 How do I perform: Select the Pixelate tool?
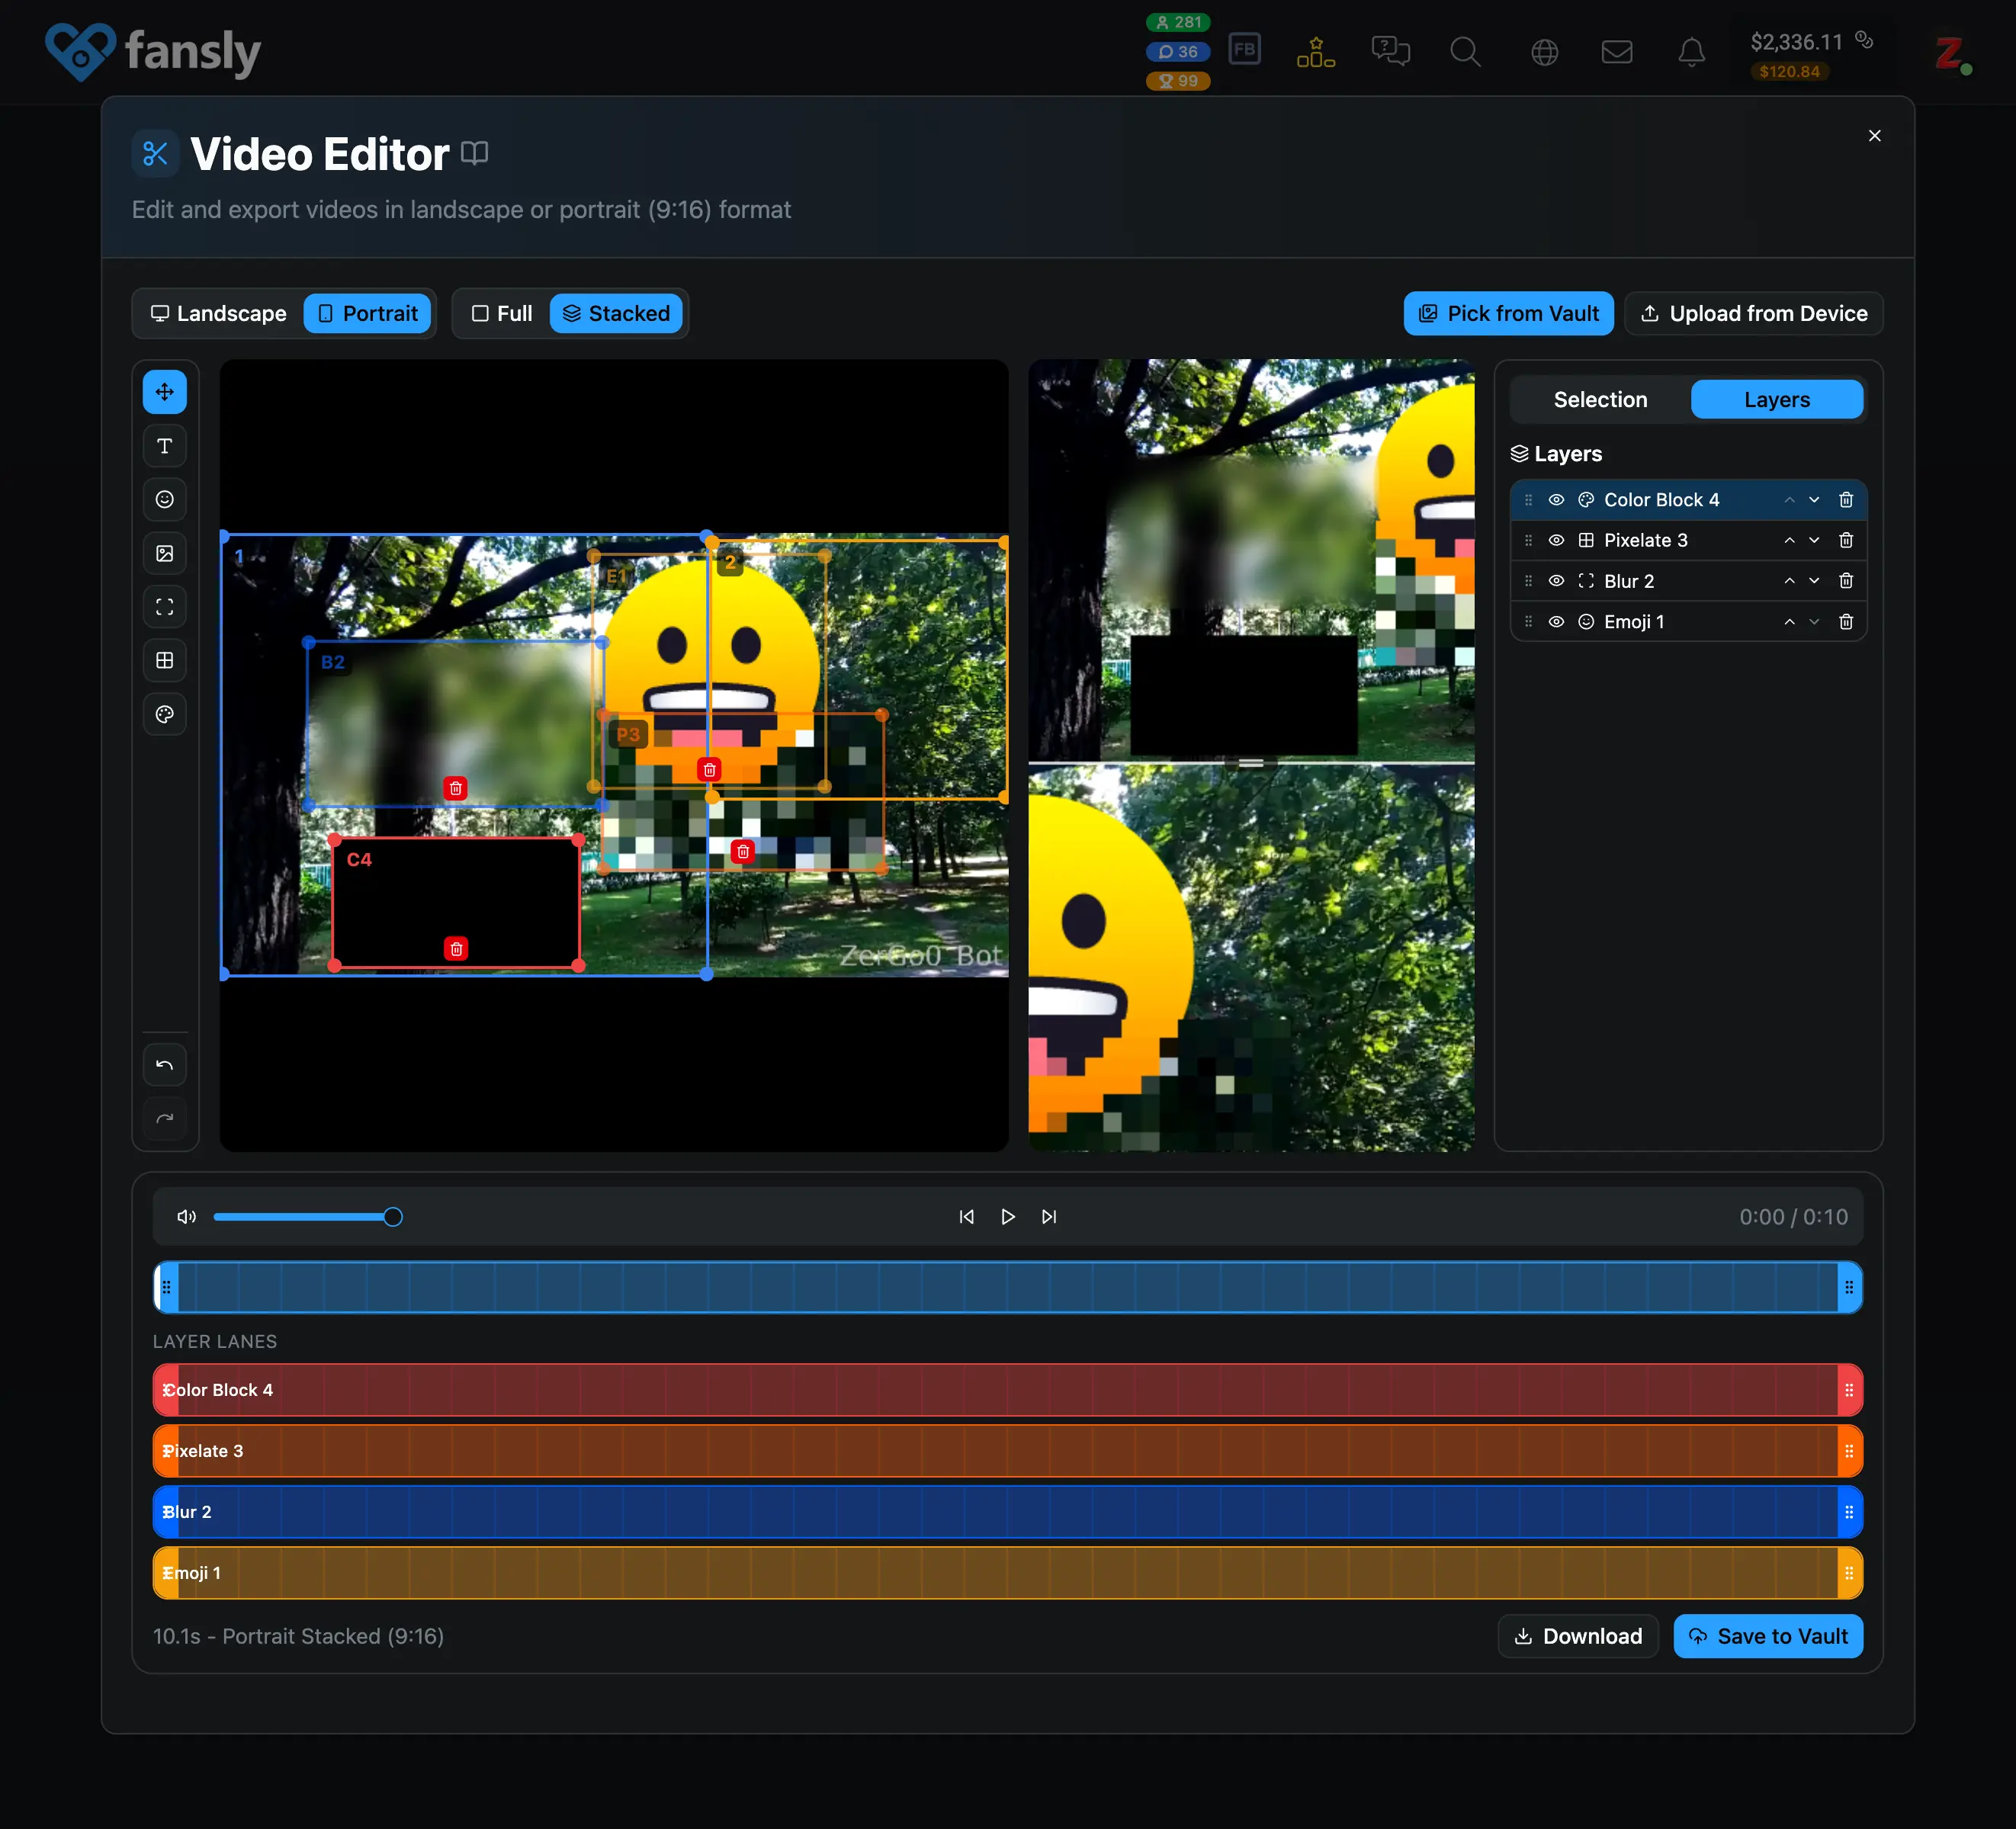[x=164, y=659]
